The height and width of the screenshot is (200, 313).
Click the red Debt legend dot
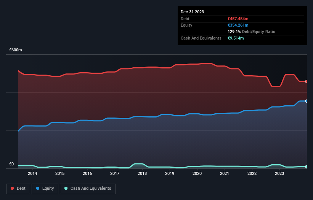click(12, 188)
